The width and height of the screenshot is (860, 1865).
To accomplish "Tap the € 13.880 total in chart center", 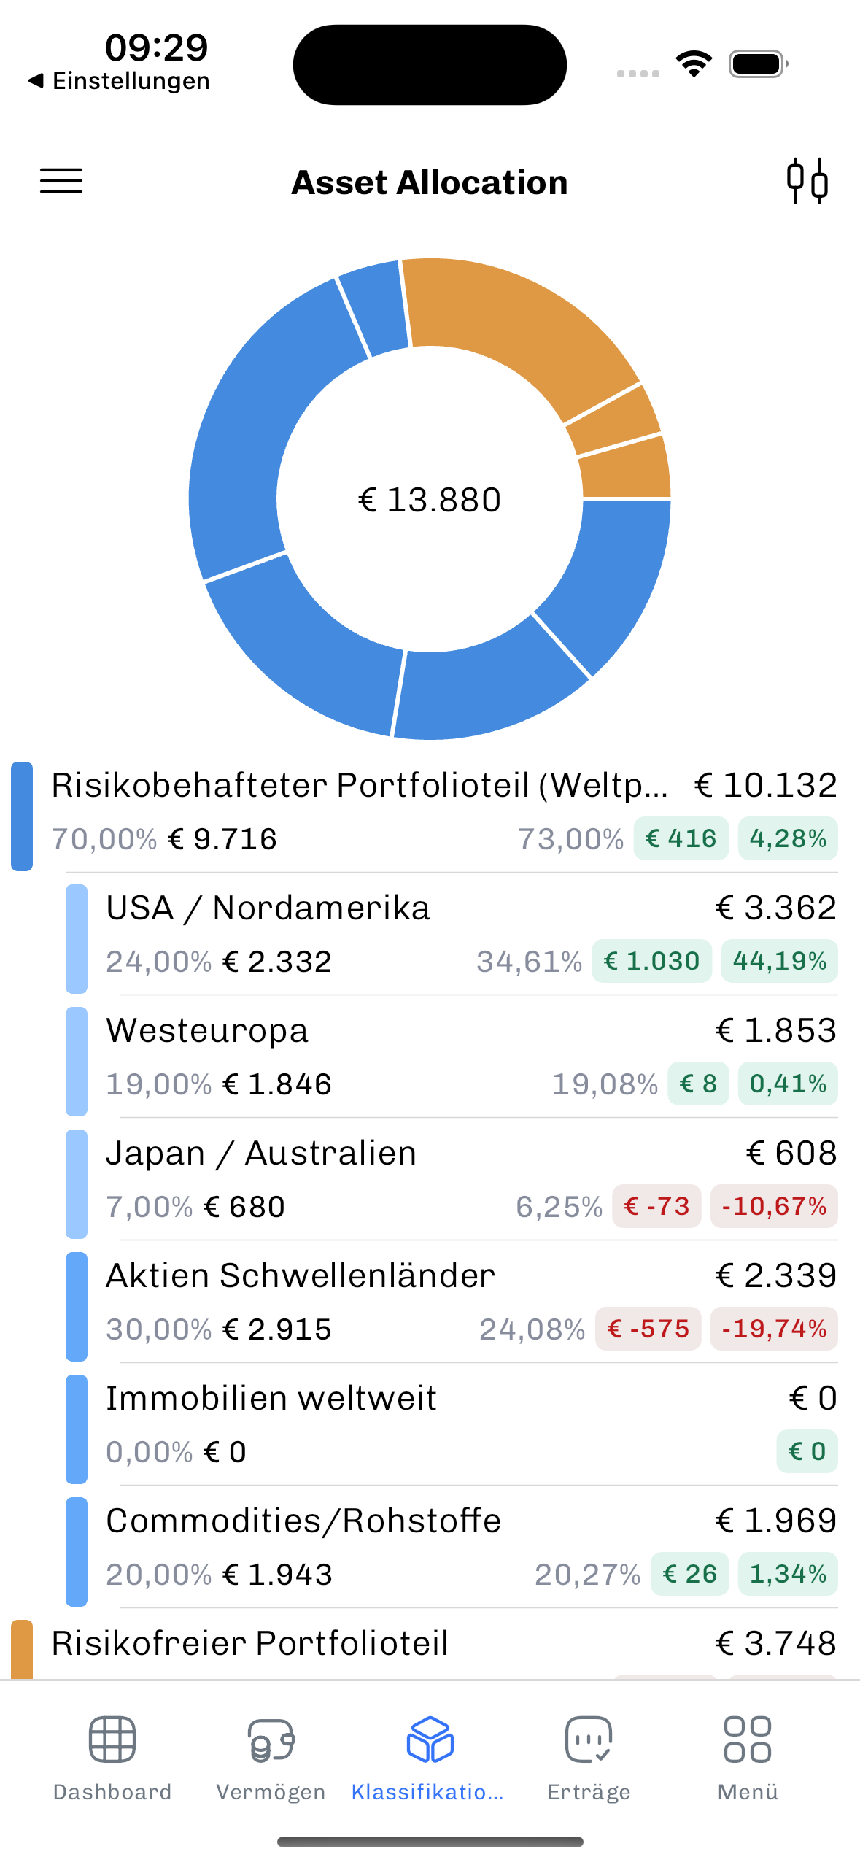I will click(x=430, y=500).
